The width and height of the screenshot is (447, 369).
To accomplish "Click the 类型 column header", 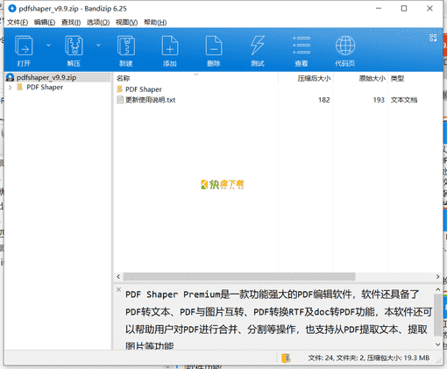I will click(x=415, y=78).
